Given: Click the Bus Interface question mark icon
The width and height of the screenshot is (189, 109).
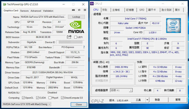Looking at the screenshot, I should 84,47.
